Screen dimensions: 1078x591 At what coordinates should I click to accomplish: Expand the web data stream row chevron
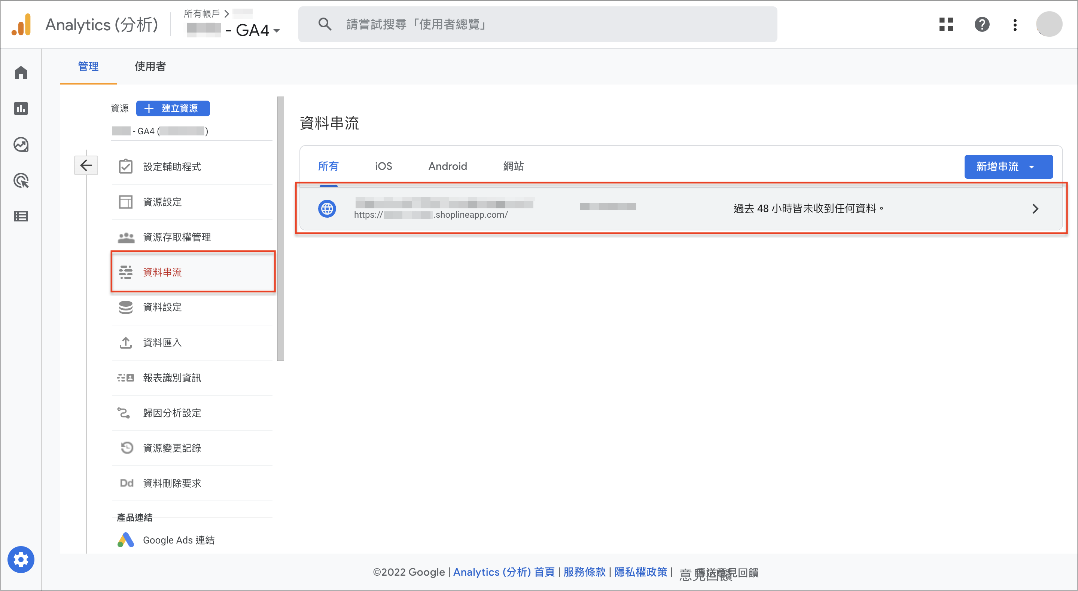click(1035, 209)
